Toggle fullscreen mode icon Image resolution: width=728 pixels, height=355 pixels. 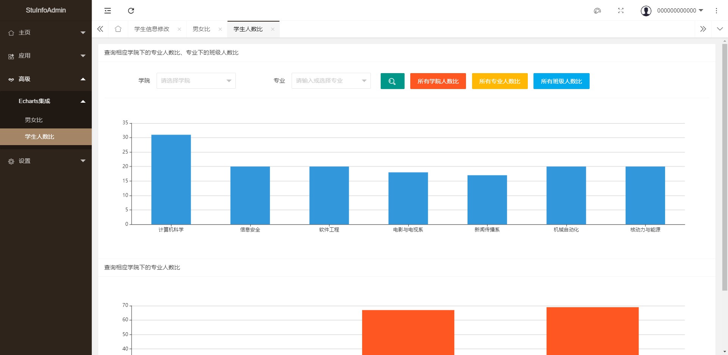[621, 11]
